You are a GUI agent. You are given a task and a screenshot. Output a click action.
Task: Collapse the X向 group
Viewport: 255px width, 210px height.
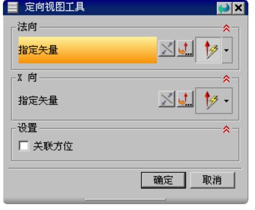[227, 79]
